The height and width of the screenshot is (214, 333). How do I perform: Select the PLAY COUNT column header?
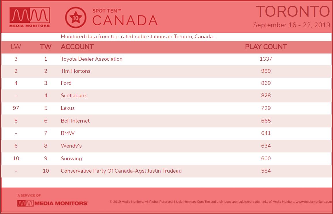click(266, 47)
